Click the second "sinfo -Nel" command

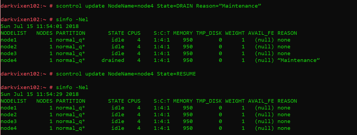(x=72, y=87)
